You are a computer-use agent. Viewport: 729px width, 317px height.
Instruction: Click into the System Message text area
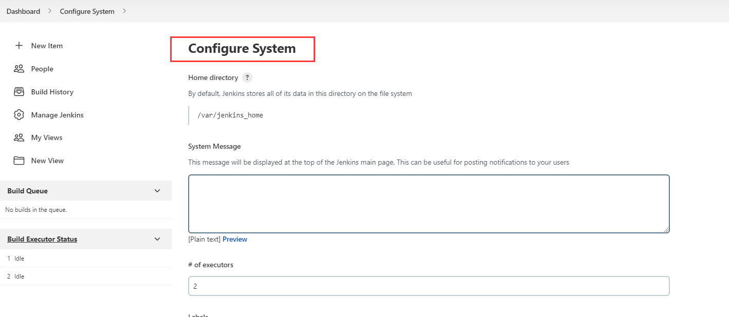pyautogui.click(x=429, y=204)
